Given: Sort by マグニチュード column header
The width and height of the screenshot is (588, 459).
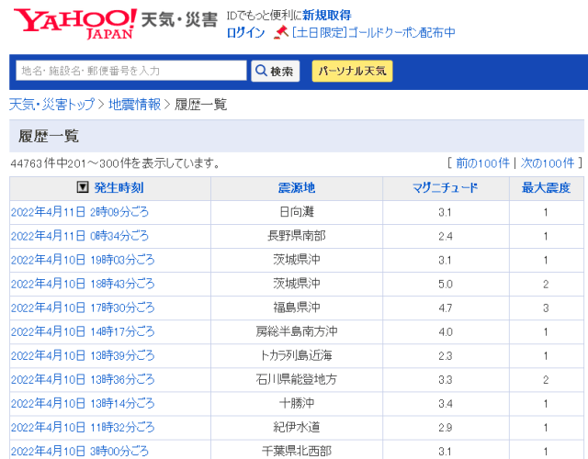Looking at the screenshot, I should [x=445, y=187].
